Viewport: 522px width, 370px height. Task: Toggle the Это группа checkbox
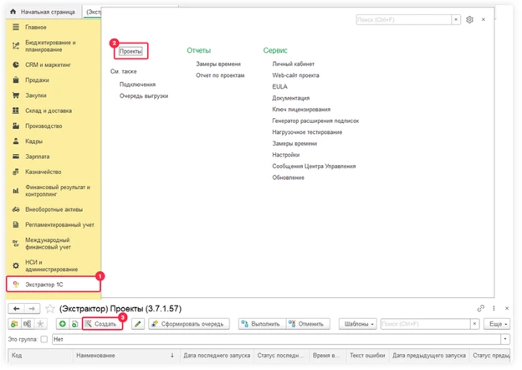click(44, 340)
